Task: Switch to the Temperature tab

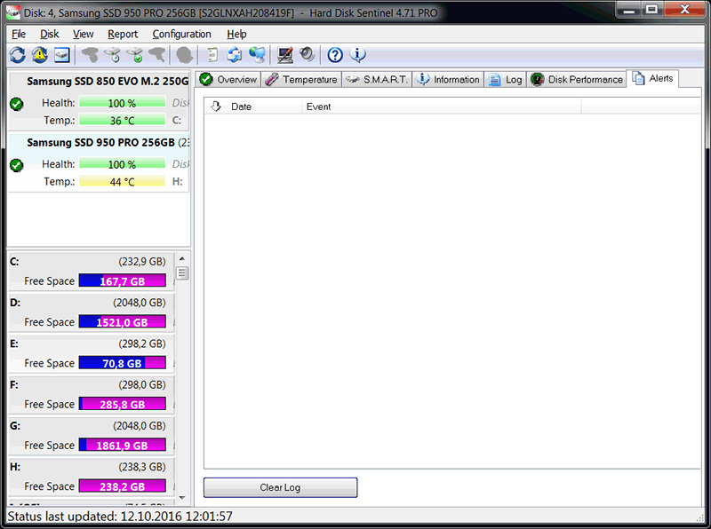Action: click(x=301, y=79)
